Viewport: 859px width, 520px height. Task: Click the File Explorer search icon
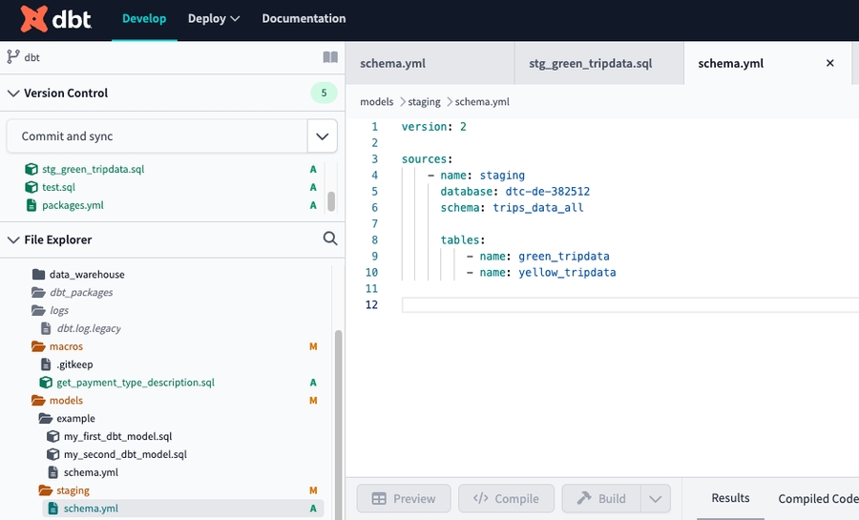pyautogui.click(x=330, y=239)
